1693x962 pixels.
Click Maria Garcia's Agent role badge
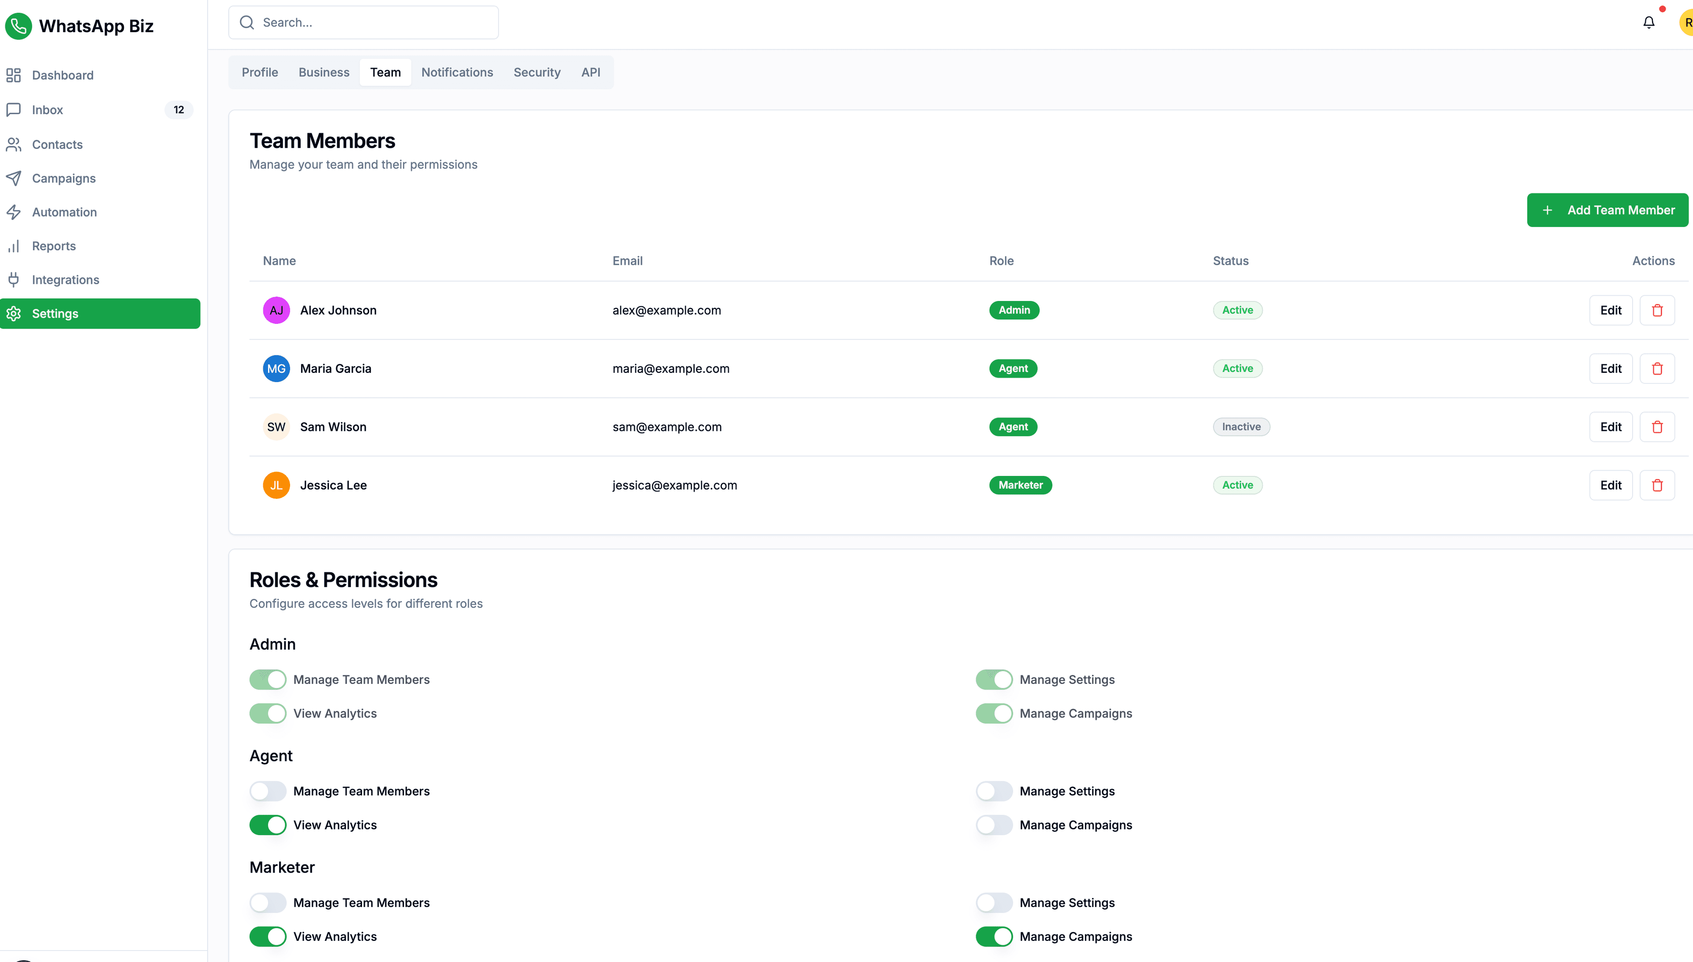pos(1013,369)
